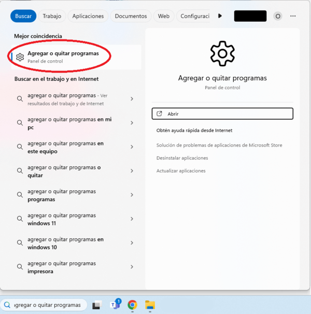
Task: Expand chevron for 'o quitar' suggestion
Action: click(x=132, y=171)
